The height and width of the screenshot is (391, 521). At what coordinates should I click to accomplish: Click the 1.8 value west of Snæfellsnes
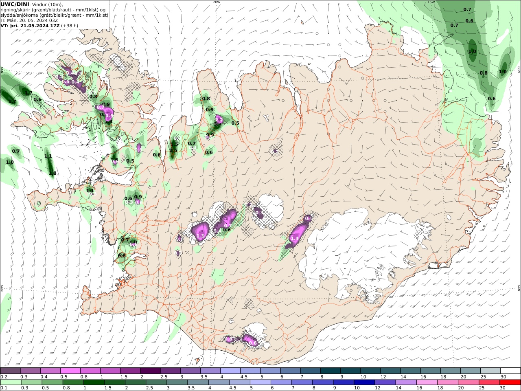[53, 173]
